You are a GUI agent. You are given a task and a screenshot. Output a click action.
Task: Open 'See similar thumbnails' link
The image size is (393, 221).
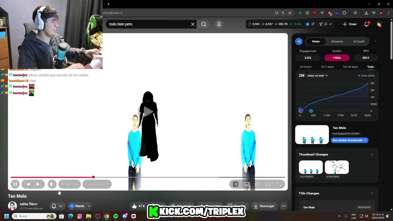pos(349,140)
